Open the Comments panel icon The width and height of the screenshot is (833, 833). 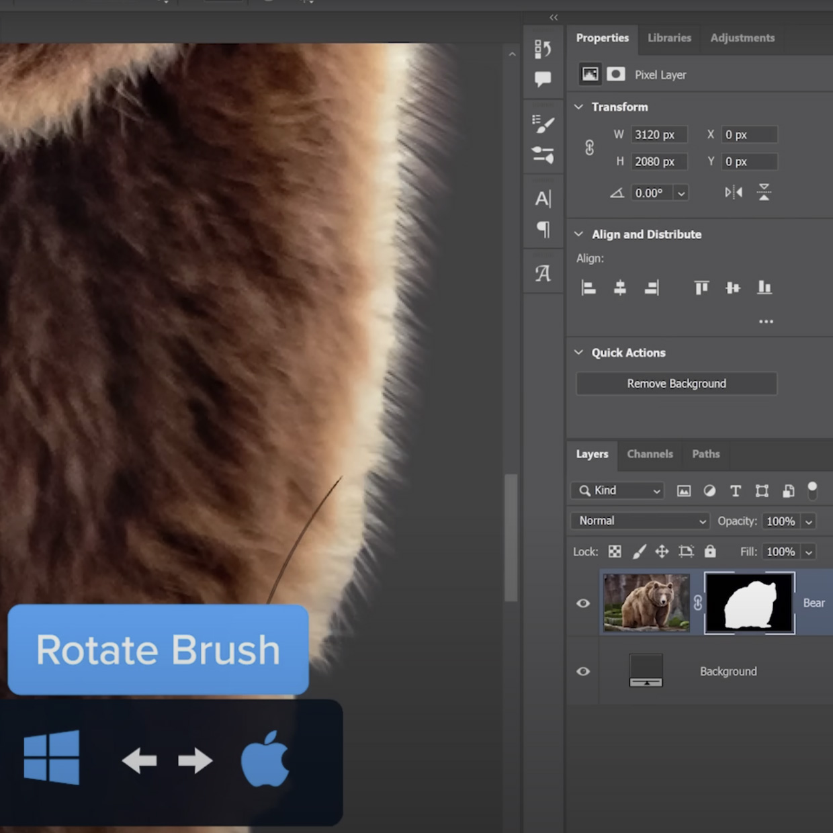tap(543, 79)
